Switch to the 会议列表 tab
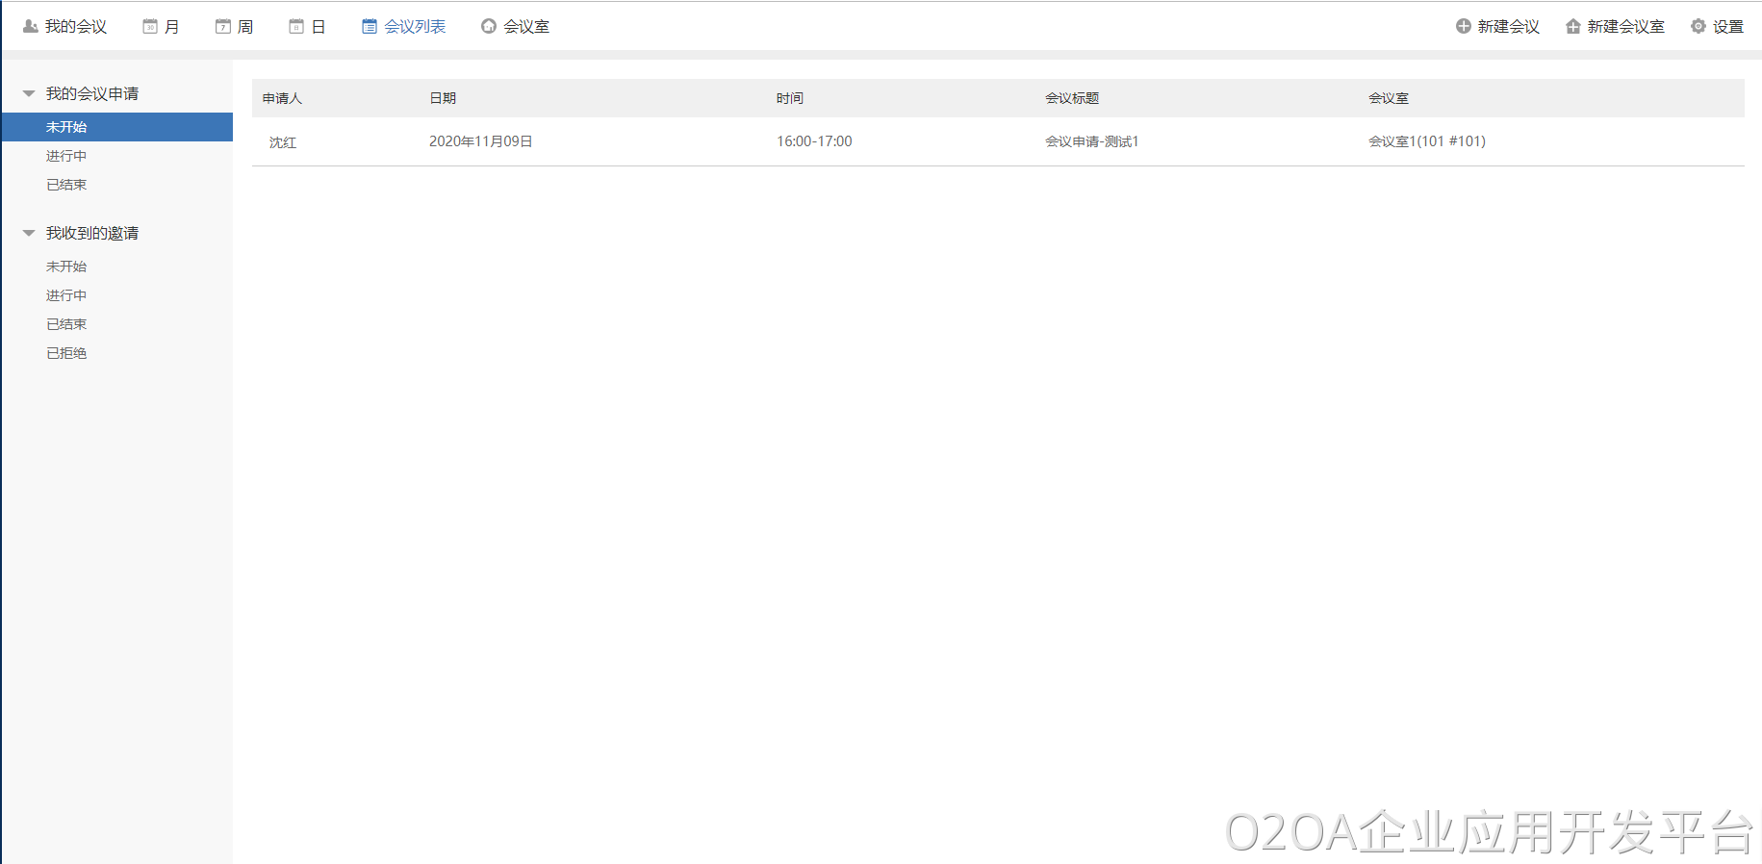Image resolution: width=1762 pixels, height=864 pixels. tap(415, 27)
